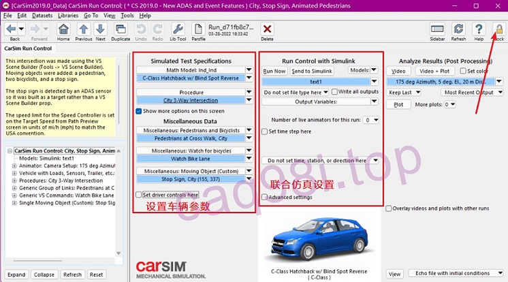Screen dimensions: 508x282
Task: Go to Home screen icon
Action: click(x=63, y=29)
